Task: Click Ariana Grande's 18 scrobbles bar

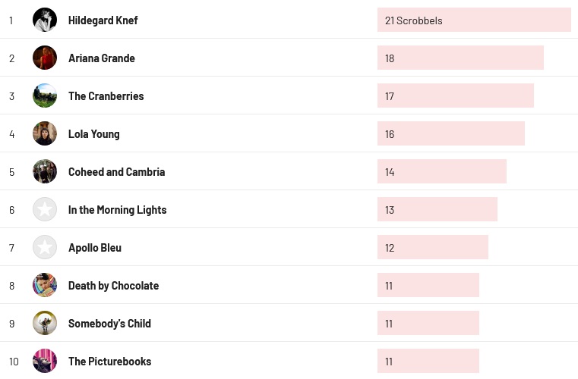Action: pos(460,58)
